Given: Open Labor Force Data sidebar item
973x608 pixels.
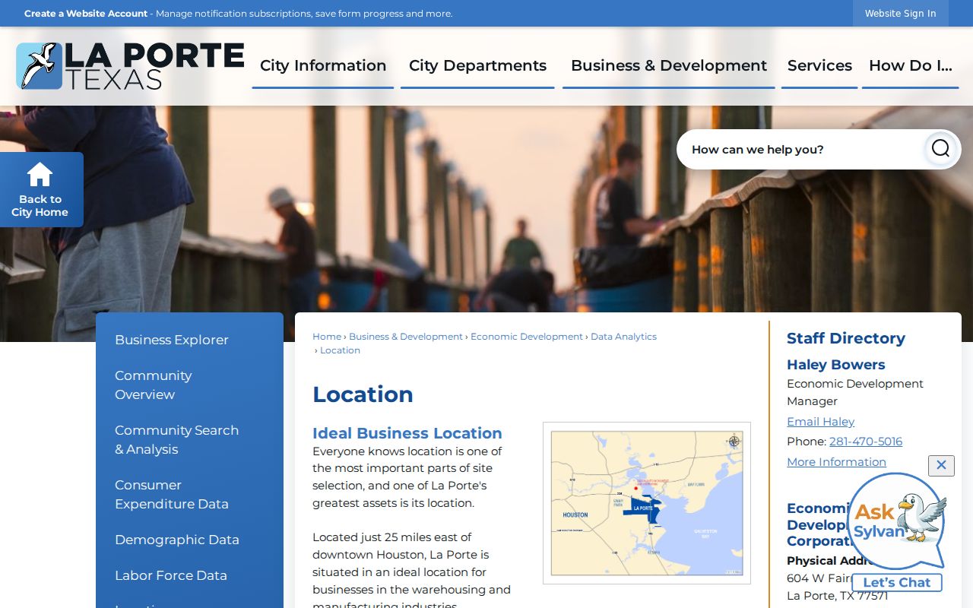Looking at the screenshot, I should coord(171,575).
